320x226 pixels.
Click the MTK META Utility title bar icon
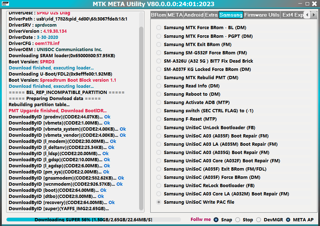pyautogui.click(x=5, y=4)
